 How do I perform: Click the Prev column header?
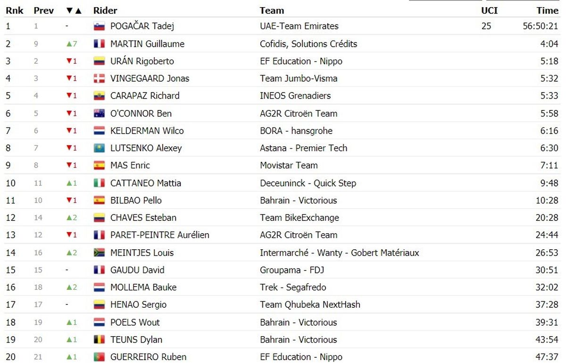pos(44,10)
